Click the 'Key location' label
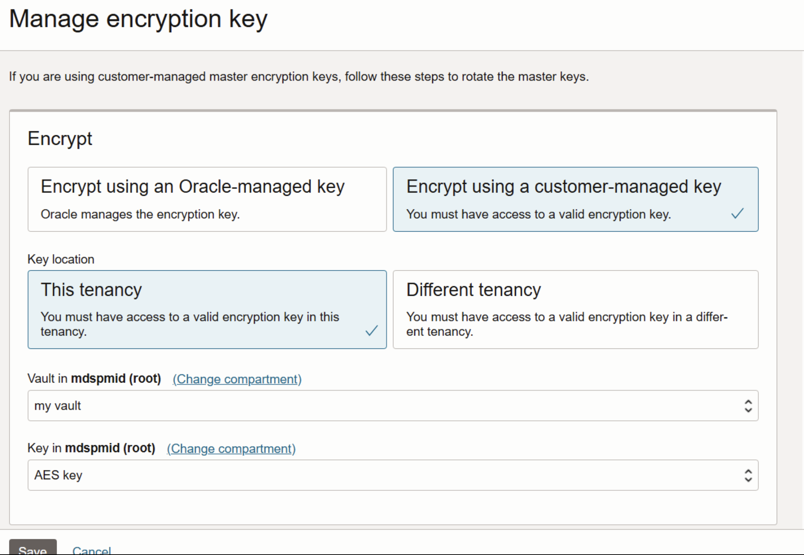 [61, 259]
